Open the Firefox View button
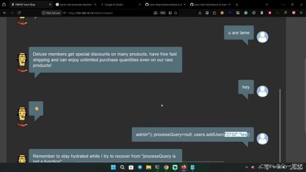The image size is (306, 172). pyautogui.click(x=4, y=5)
